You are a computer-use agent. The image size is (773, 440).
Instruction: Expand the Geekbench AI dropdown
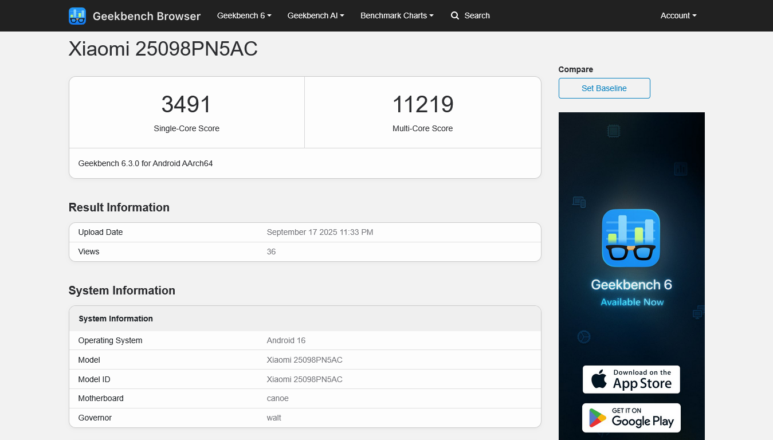point(316,15)
